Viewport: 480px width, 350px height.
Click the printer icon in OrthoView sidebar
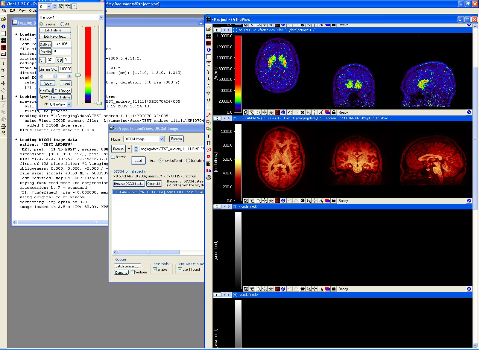pos(209,177)
